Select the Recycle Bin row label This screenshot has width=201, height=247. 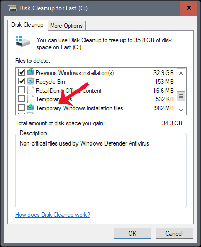tap(50, 82)
